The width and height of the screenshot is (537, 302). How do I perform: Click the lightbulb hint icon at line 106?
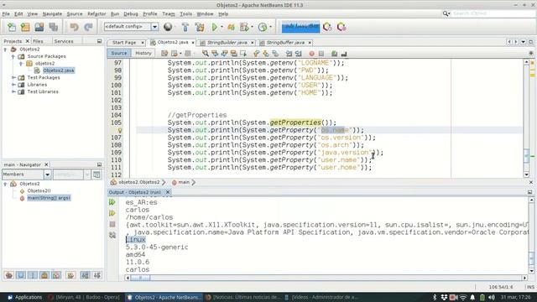pyautogui.click(x=120, y=130)
